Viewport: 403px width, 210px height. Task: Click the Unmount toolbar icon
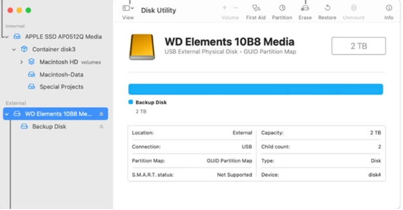(354, 9)
